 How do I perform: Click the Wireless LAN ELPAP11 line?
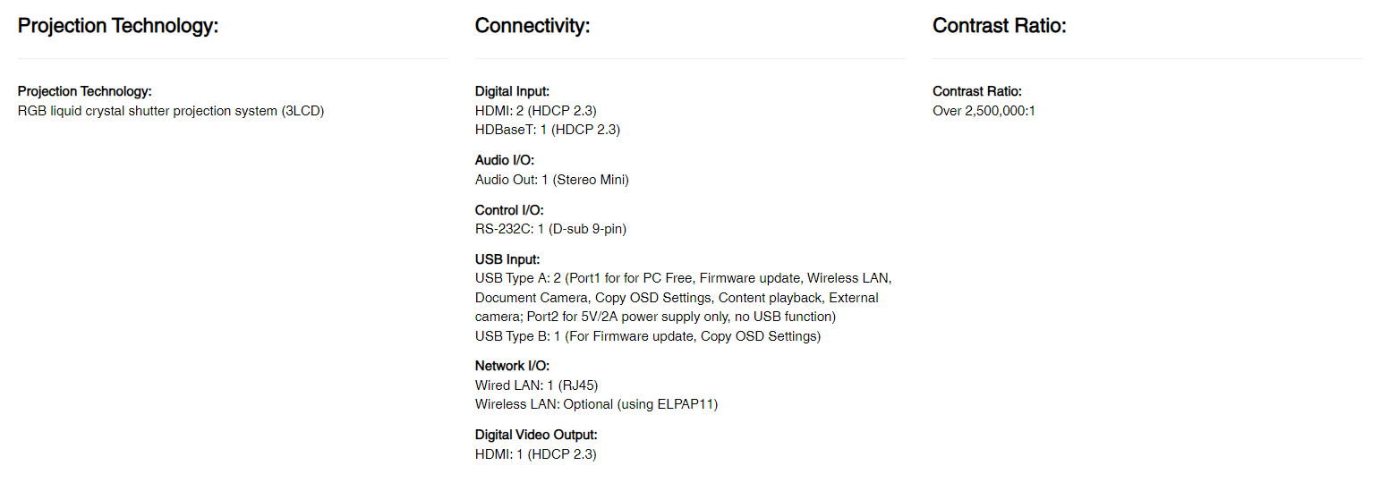pos(596,404)
